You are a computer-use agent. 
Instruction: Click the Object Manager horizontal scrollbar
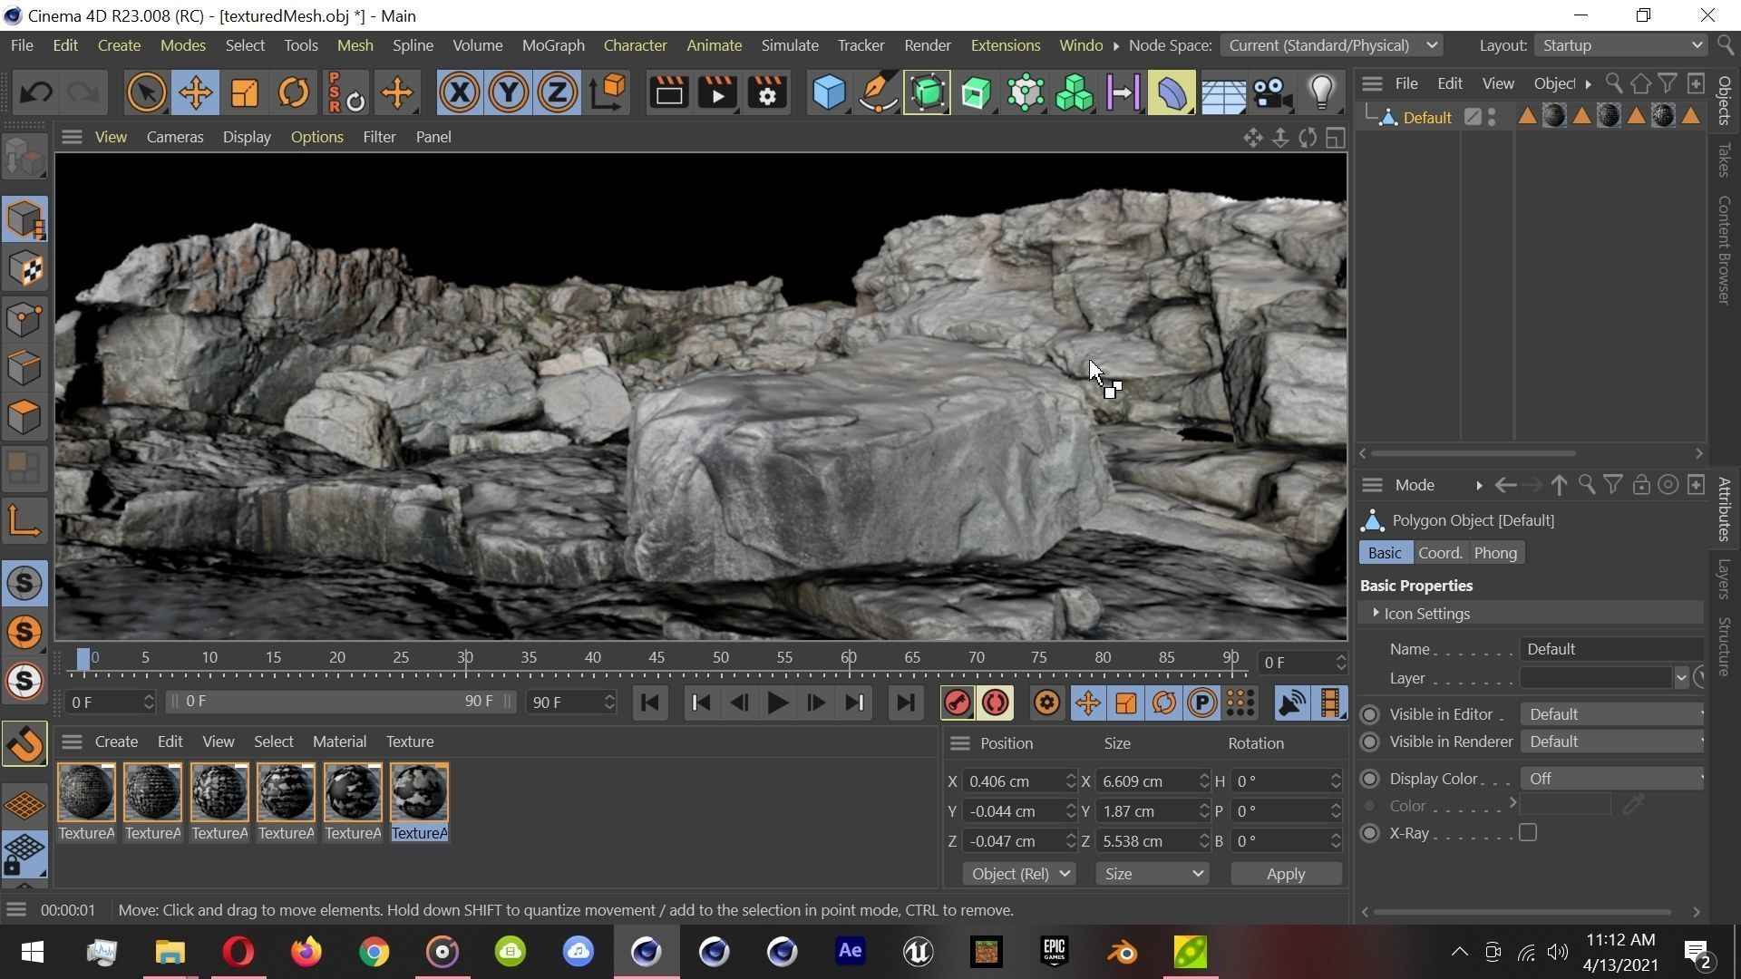tap(1474, 453)
